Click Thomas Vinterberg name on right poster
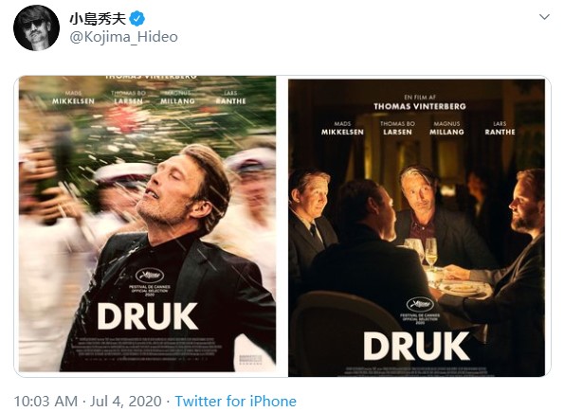564x412 pixels. tap(420, 106)
